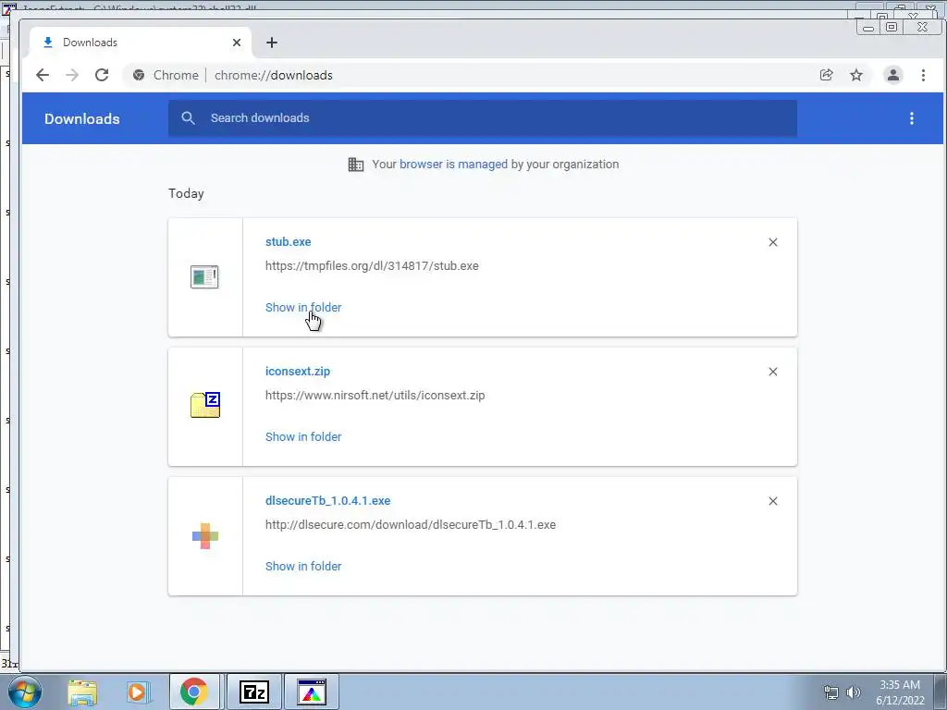Click the managed organization building icon

(356, 165)
